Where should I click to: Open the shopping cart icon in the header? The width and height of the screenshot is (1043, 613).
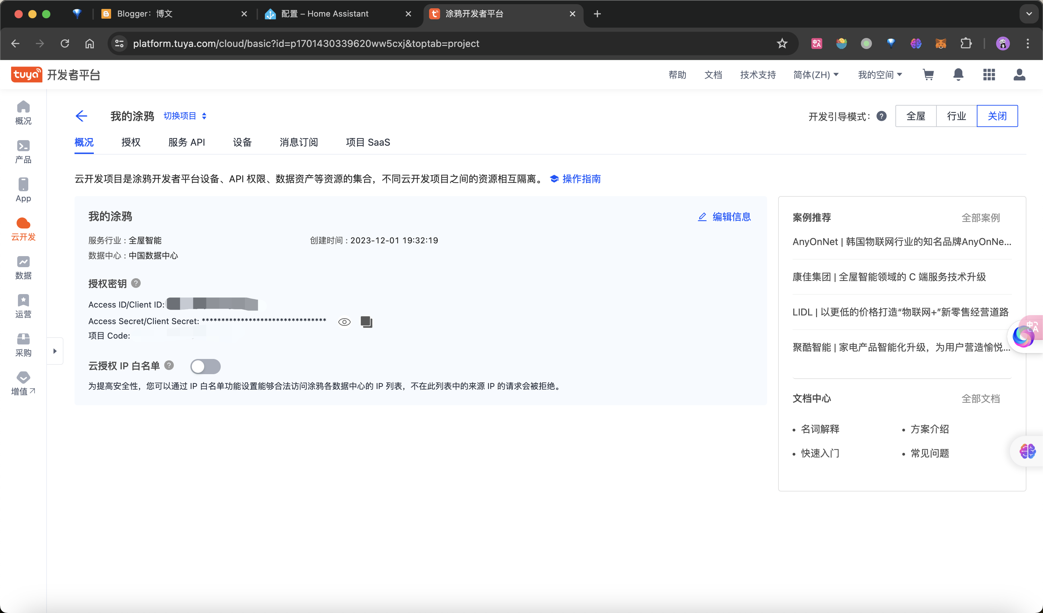(928, 75)
